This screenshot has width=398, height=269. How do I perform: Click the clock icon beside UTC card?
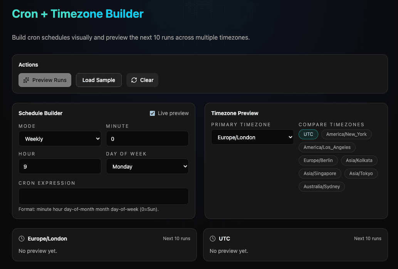click(212, 239)
